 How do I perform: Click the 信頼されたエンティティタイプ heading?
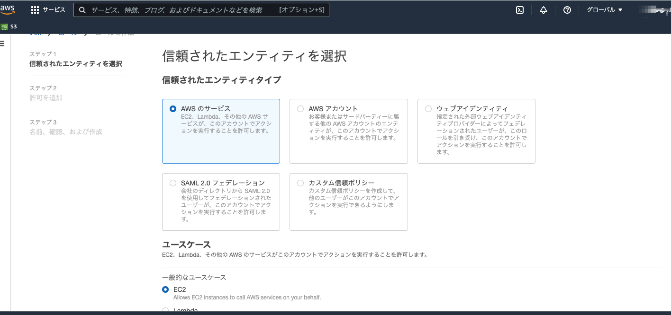[221, 80]
